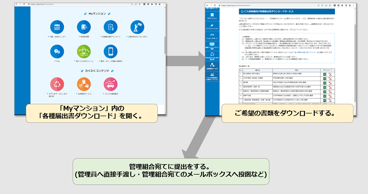This screenshot has height=194, width=368.
Task: Open the 取扱説明書 manual icon
Action: 83,27
